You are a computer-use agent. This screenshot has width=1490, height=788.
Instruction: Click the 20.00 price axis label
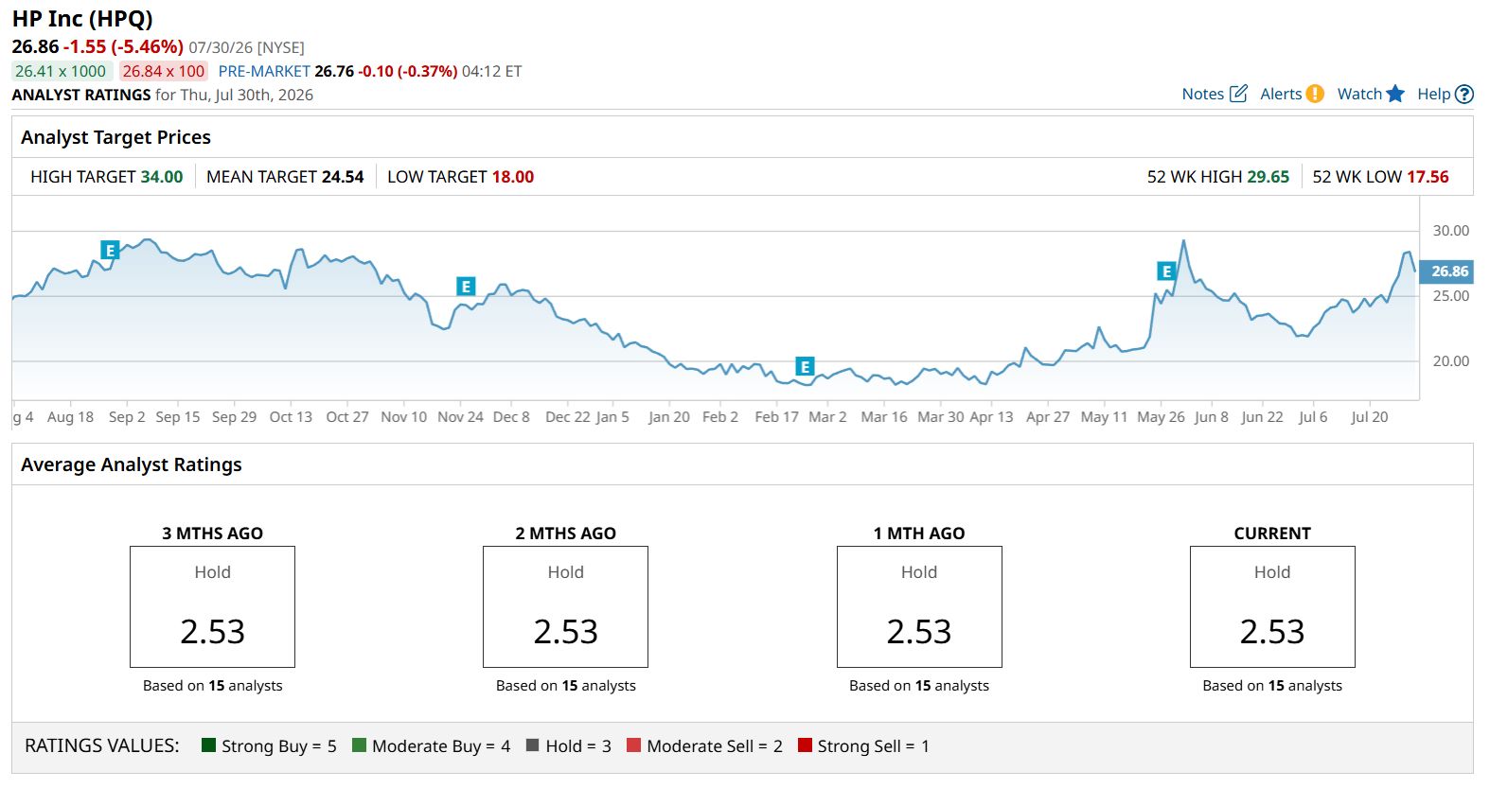(x=1451, y=361)
